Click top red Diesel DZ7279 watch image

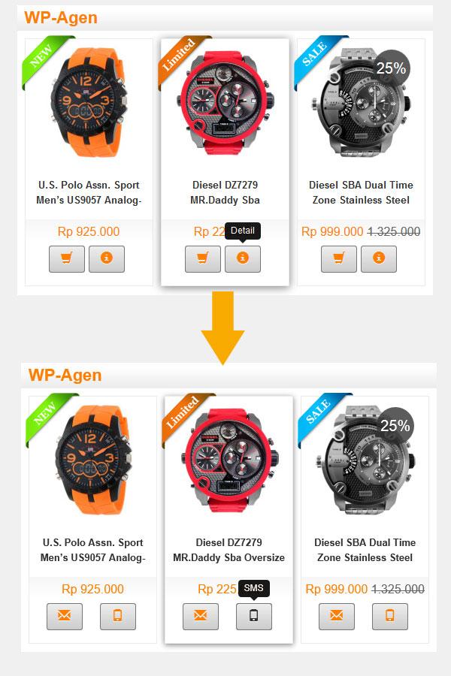coord(225,101)
